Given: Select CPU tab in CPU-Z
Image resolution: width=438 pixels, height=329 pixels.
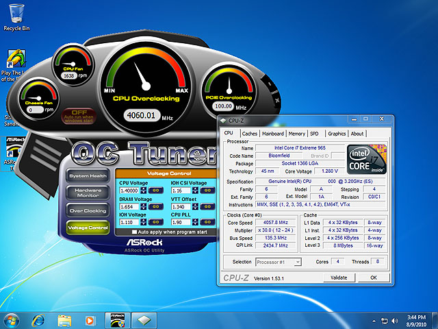Looking at the screenshot, I should pos(229,133).
